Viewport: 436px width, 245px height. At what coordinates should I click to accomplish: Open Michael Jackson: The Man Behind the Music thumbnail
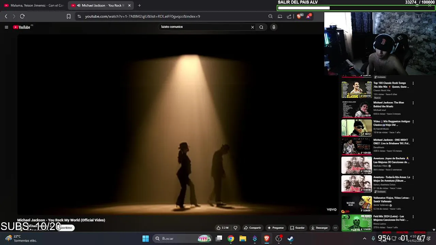357,109
